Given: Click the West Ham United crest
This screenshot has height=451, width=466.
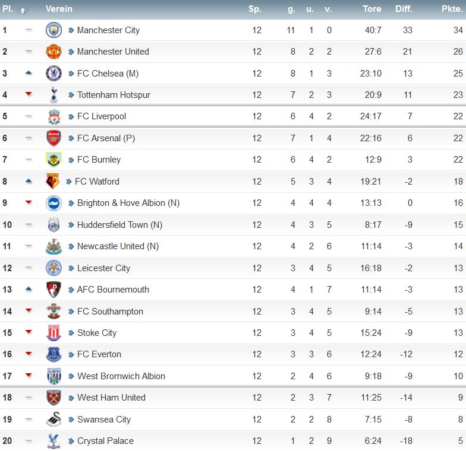Looking at the screenshot, I should pyautogui.click(x=53, y=398).
